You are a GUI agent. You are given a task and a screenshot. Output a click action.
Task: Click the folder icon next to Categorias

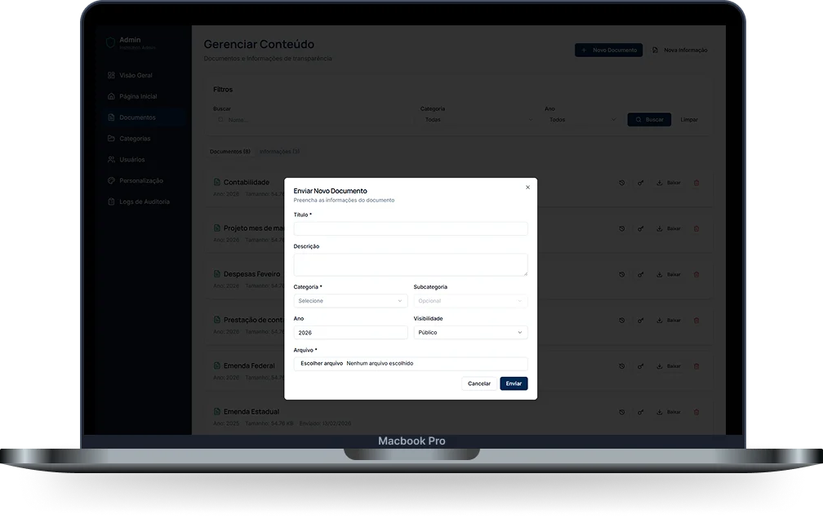[111, 139]
